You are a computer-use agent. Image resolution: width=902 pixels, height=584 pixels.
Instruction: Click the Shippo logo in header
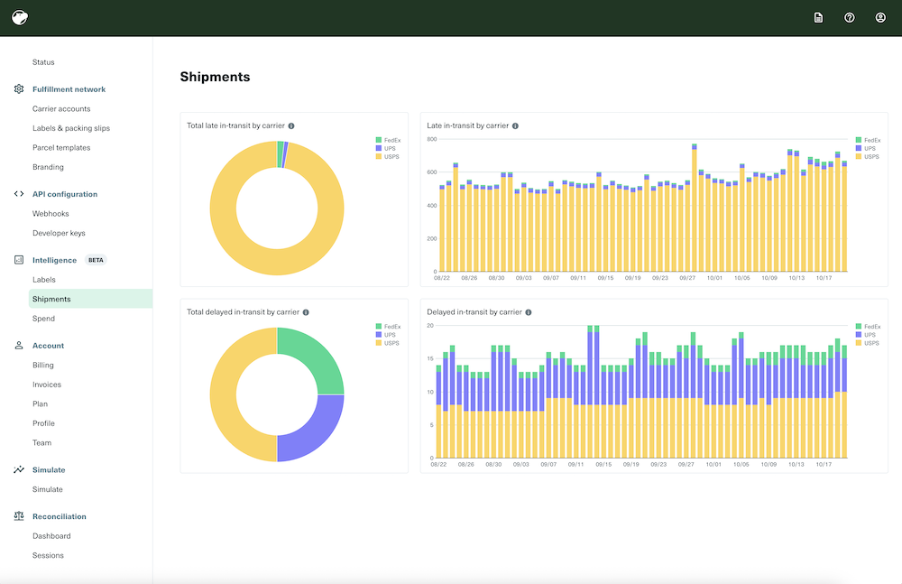20,17
